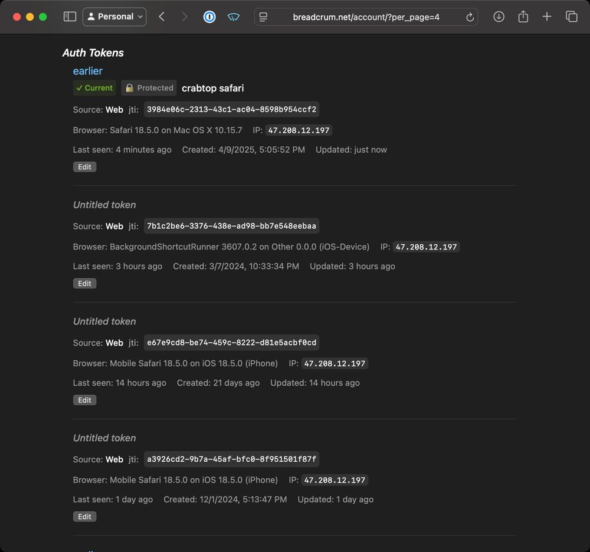Click "Updated: 14 hours ago" text

coord(315,383)
